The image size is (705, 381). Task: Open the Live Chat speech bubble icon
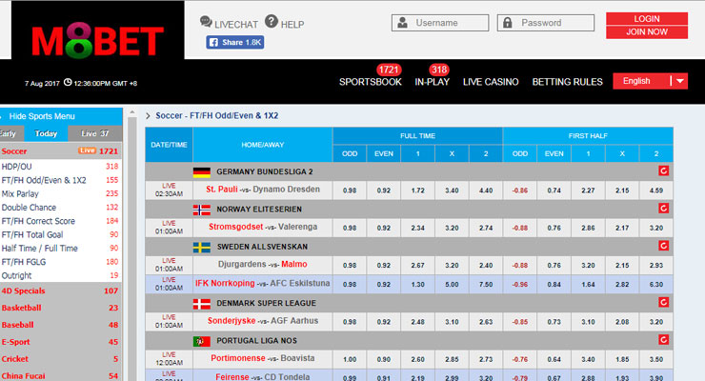tap(207, 22)
